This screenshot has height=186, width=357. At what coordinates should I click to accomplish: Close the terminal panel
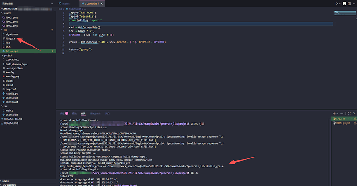coord(354,113)
